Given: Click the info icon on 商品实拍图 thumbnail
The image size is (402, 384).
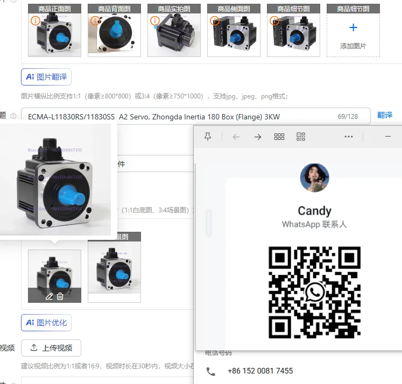Looking at the screenshot, I should tap(154, 20).
